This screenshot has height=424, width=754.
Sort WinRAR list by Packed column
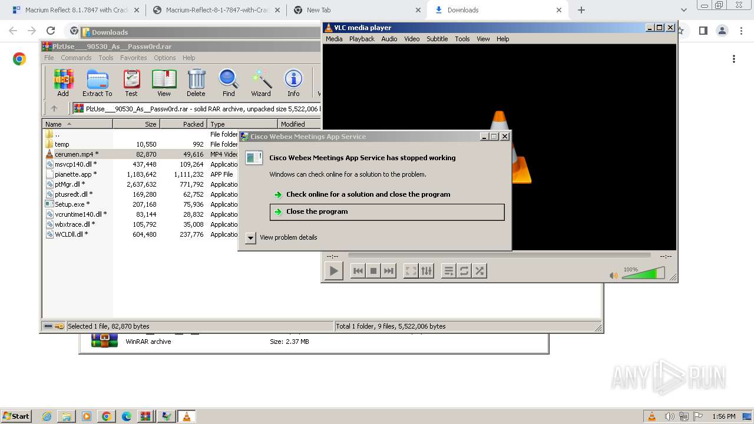(183, 124)
